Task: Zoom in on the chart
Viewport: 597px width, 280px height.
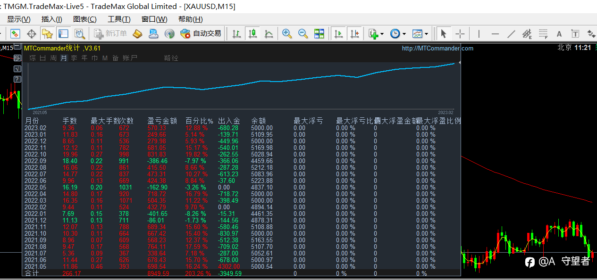Action: pyautogui.click(x=286, y=33)
